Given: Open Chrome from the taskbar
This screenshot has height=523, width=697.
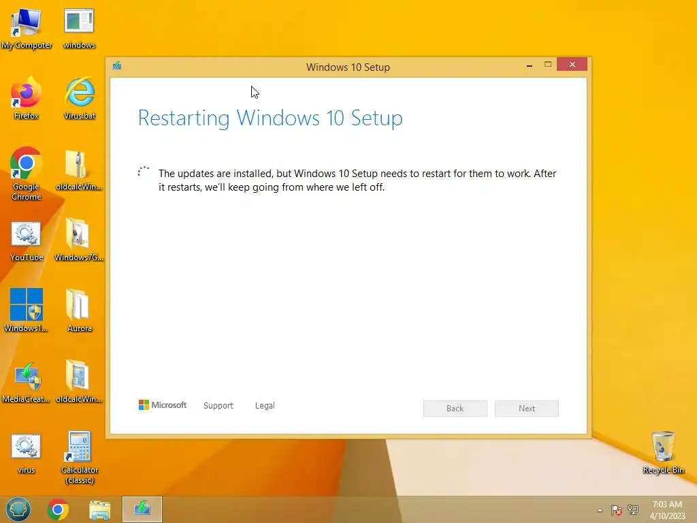Looking at the screenshot, I should [x=58, y=509].
